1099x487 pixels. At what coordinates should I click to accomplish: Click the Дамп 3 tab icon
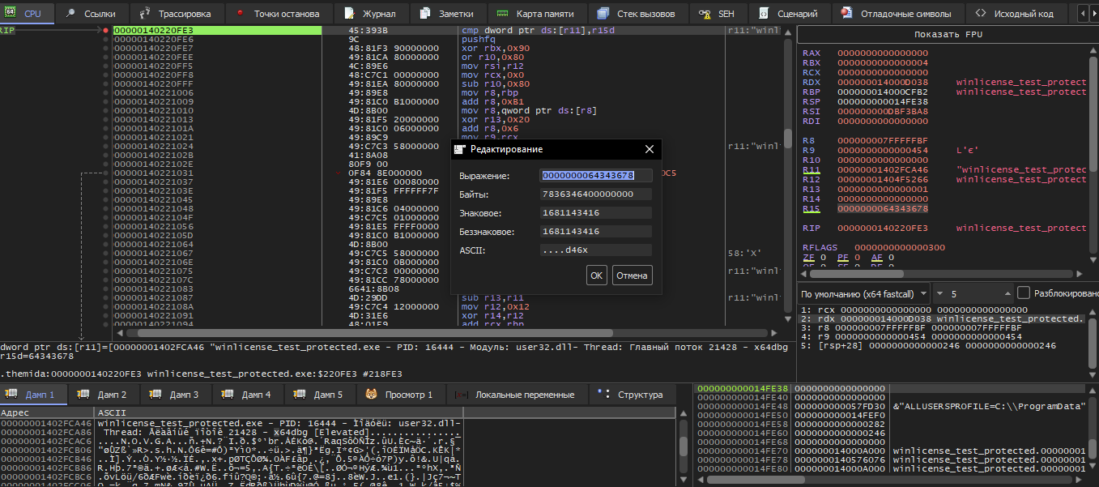coord(155,395)
